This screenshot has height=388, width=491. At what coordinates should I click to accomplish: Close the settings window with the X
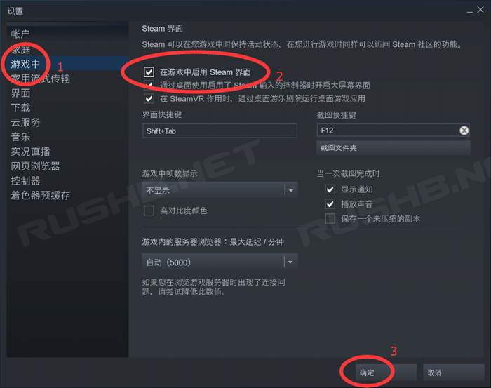click(480, 10)
